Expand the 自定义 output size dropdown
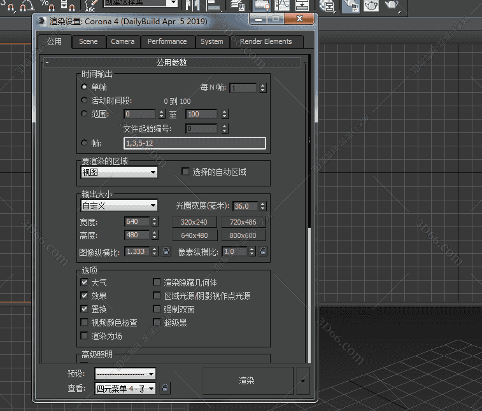The width and height of the screenshot is (482, 411). coord(119,205)
